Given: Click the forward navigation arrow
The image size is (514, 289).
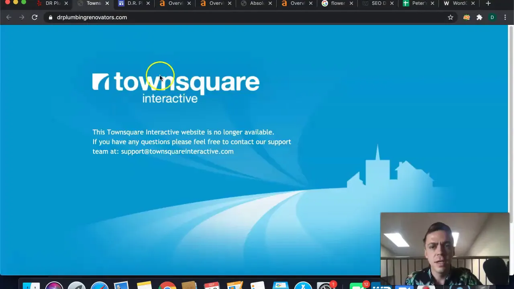Looking at the screenshot, I should tap(22, 17).
